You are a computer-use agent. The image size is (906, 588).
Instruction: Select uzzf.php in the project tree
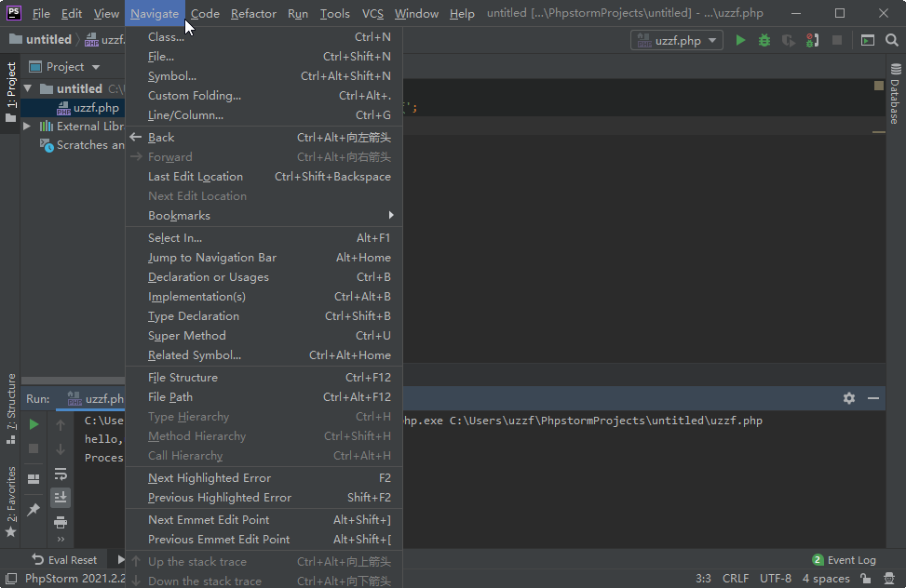tap(74, 107)
